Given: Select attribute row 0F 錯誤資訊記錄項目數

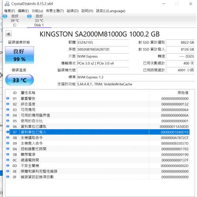Looking at the screenshot, I should click(x=97, y=177).
